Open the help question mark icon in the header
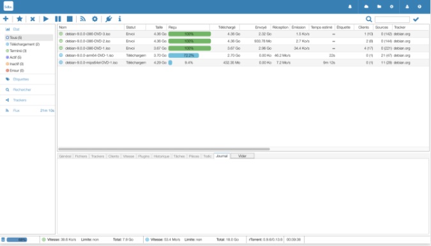This screenshot has height=246, width=431. 420,6
